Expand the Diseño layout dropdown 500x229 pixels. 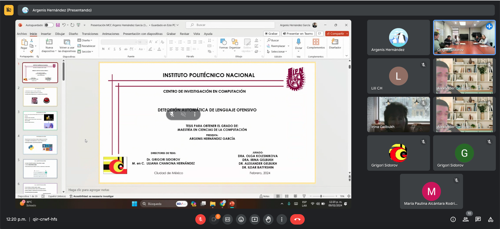85,40
